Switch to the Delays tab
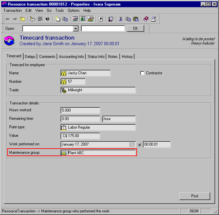219x215 pixels. pos(30,57)
